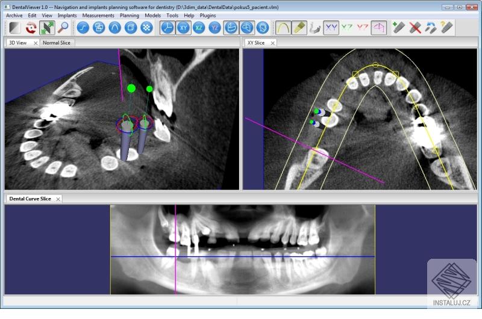Image resolution: width=482 pixels, height=319 pixels.
Task: Toggle the blue round YZ slice button
Action: point(215,28)
